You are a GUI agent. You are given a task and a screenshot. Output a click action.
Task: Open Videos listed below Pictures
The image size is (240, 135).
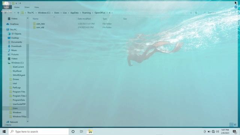14,58
